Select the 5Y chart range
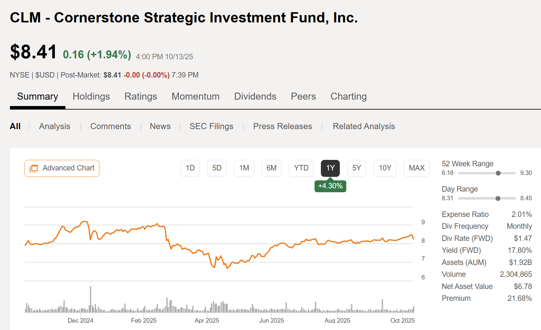This screenshot has width=541, height=330. [x=356, y=168]
